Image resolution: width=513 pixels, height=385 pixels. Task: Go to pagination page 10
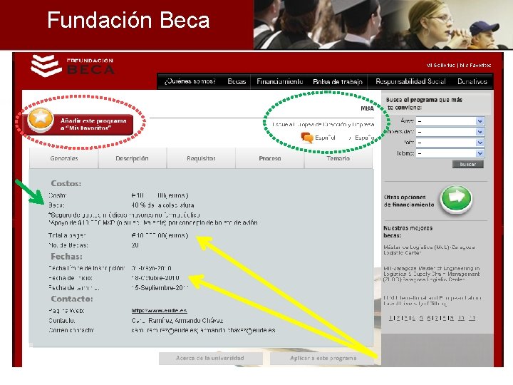(x=461, y=318)
